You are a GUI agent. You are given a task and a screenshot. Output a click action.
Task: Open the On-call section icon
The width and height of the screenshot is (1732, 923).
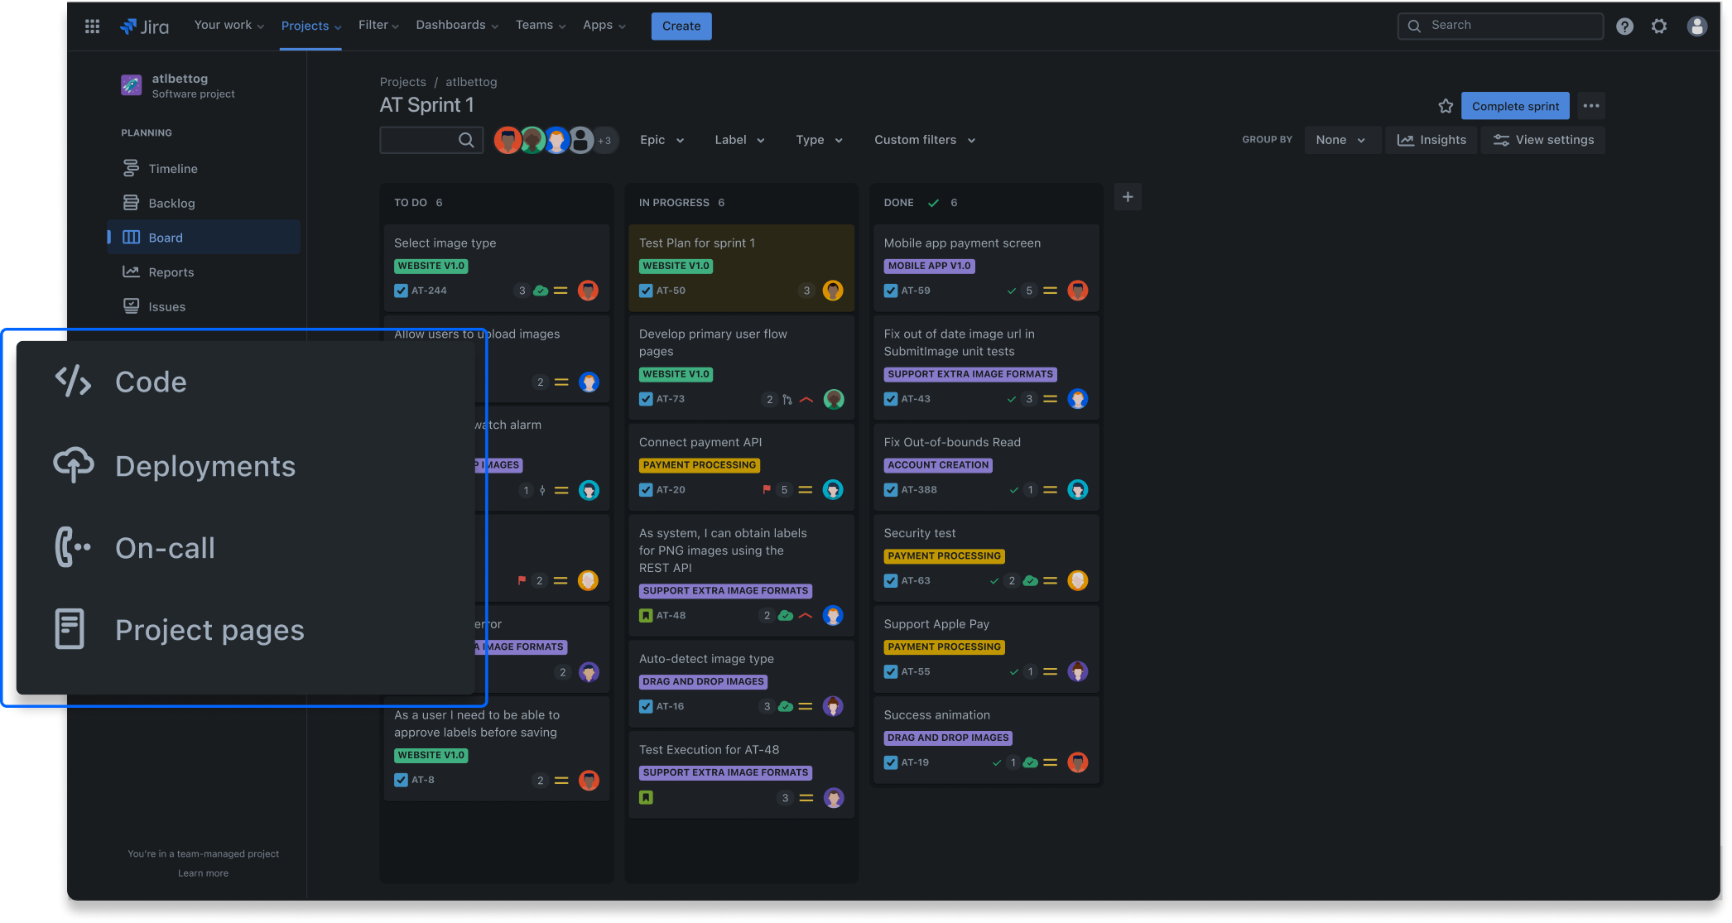click(71, 546)
